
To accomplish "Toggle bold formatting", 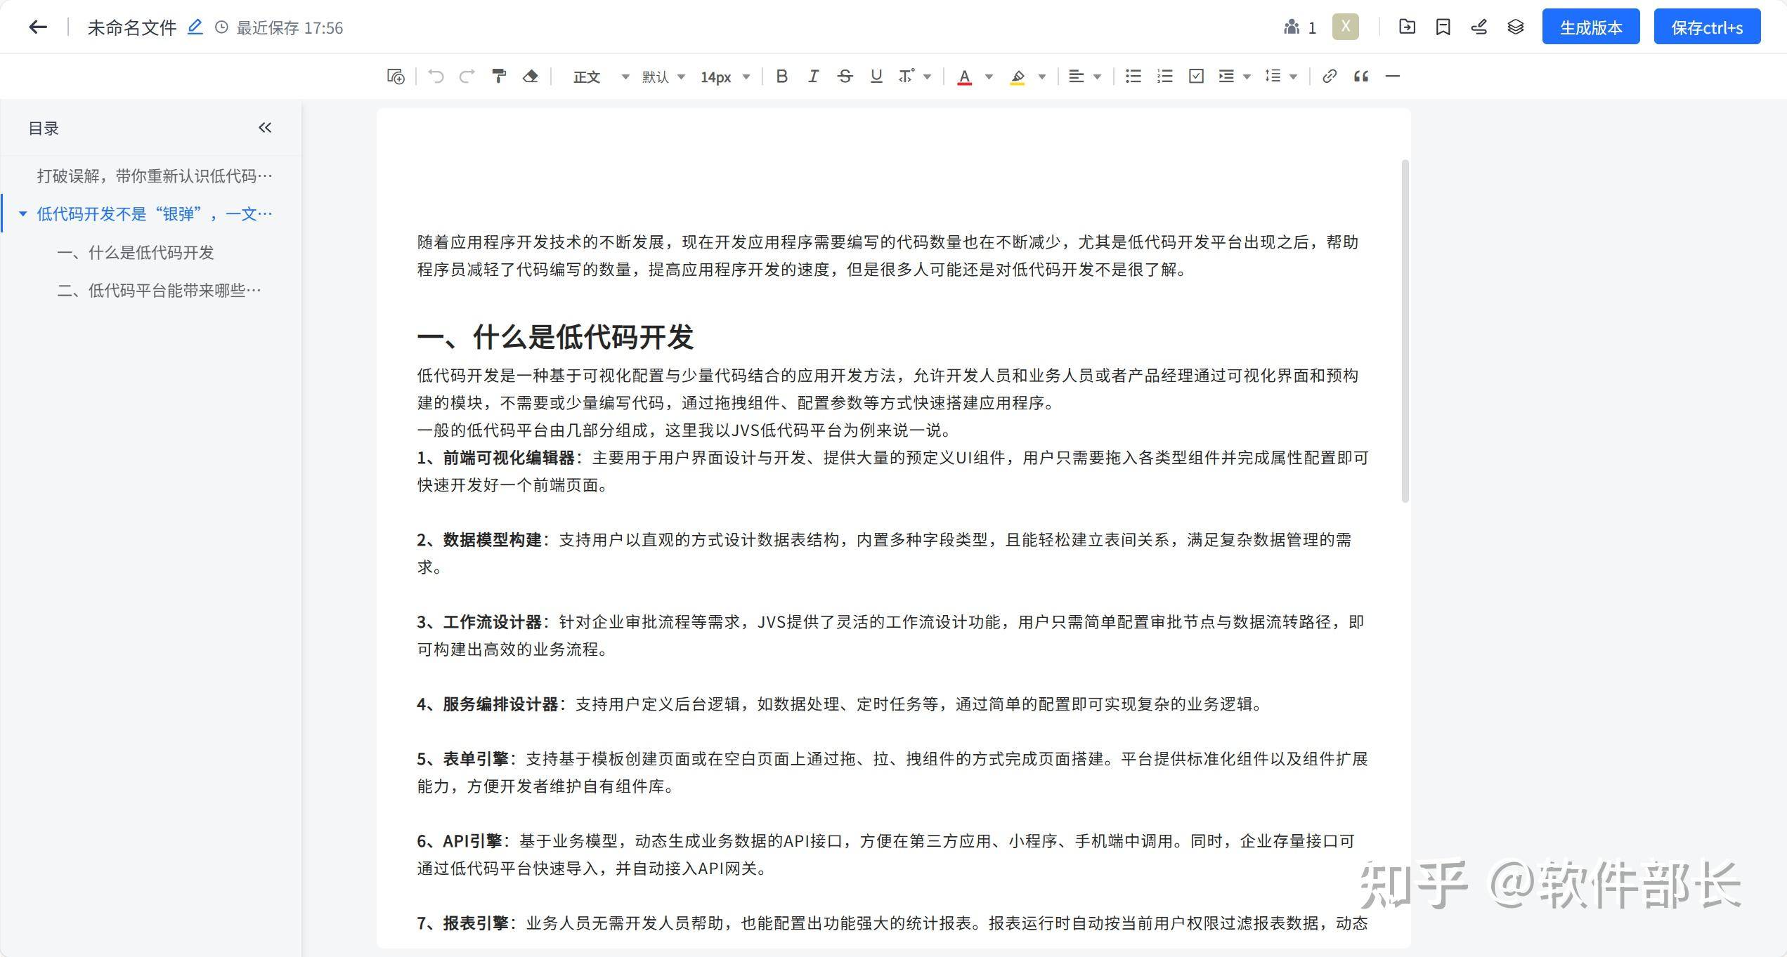I will click(x=781, y=76).
